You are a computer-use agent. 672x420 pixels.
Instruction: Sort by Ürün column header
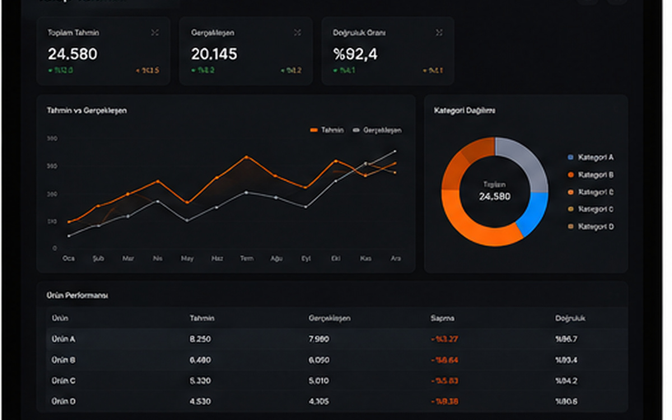60,318
